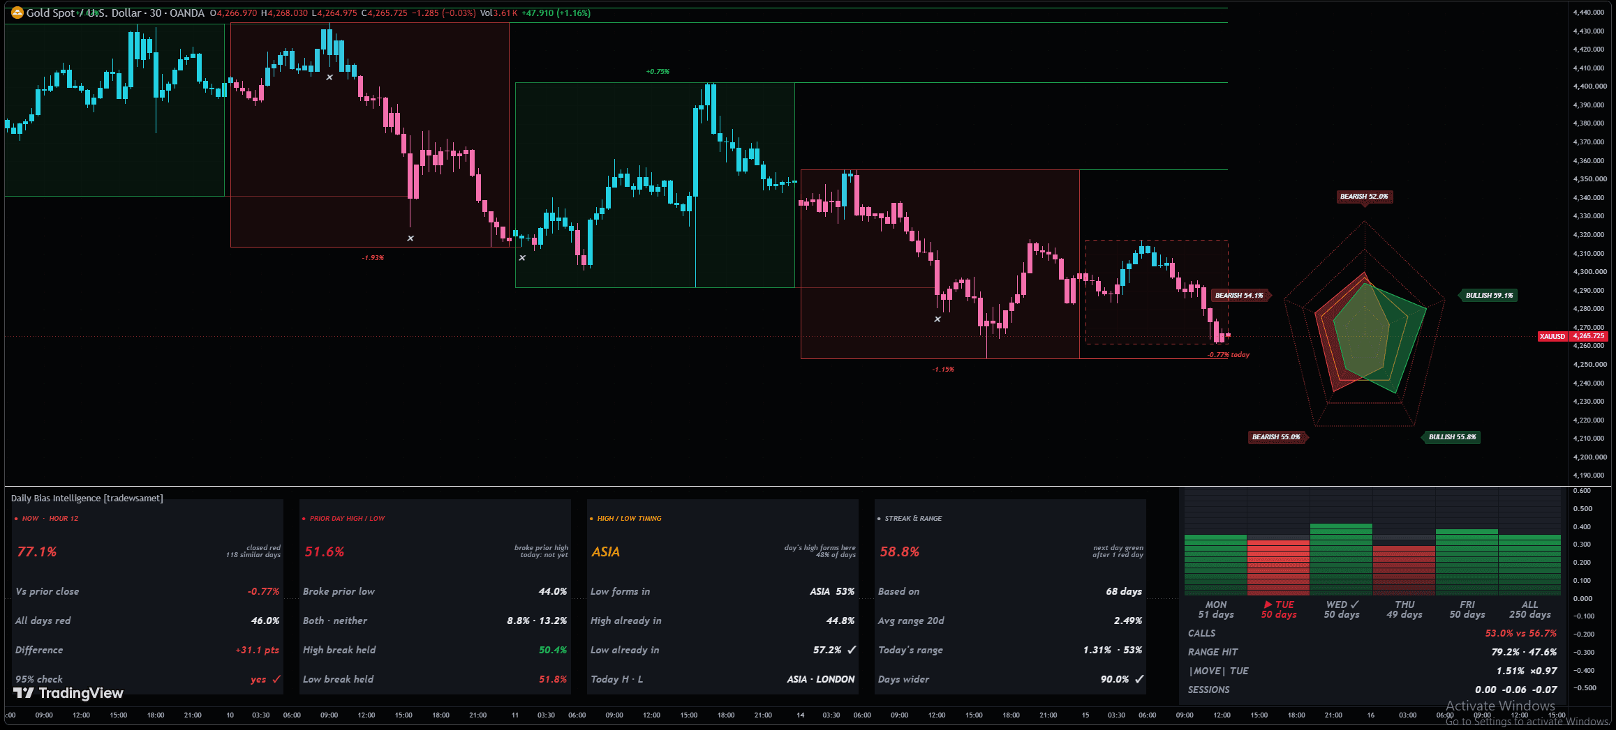Click the checkmark beside 90.0%

[x=1139, y=679]
